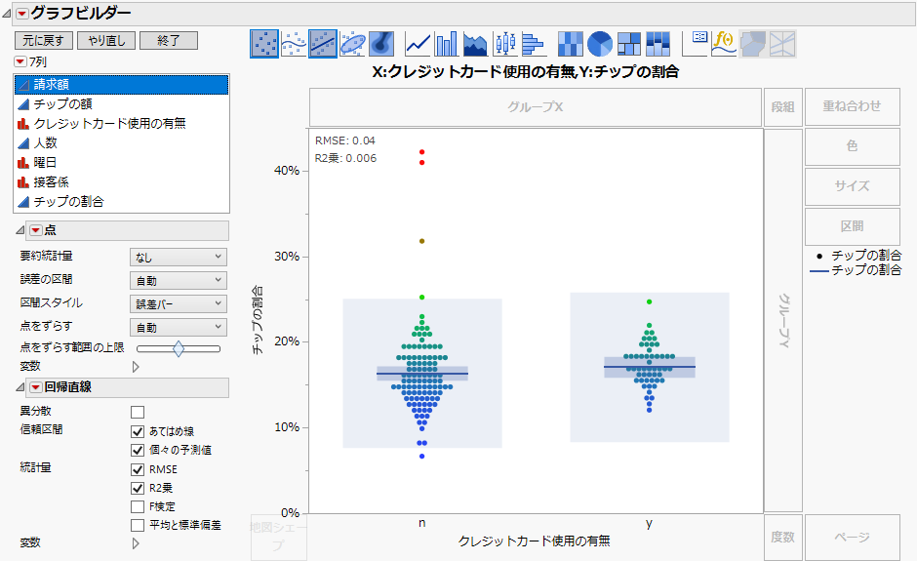Click the 元に戻す button

pyautogui.click(x=43, y=40)
